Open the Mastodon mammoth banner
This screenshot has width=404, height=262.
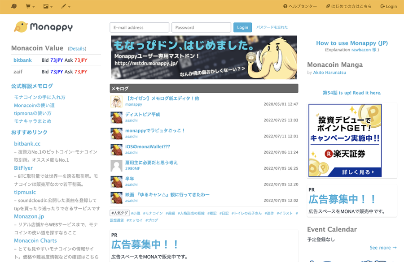tap(204, 57)
